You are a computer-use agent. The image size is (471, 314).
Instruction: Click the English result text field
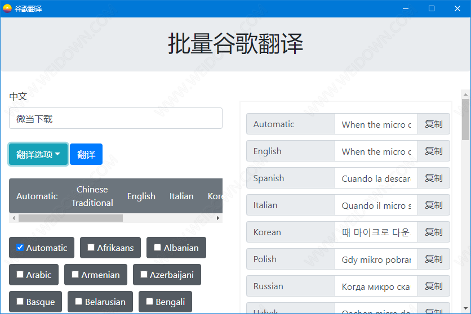coord(376,151)
